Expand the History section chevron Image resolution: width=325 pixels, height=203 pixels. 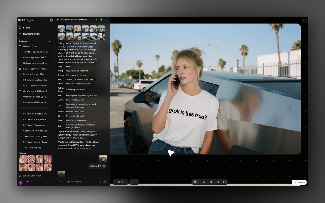point(27,153)
